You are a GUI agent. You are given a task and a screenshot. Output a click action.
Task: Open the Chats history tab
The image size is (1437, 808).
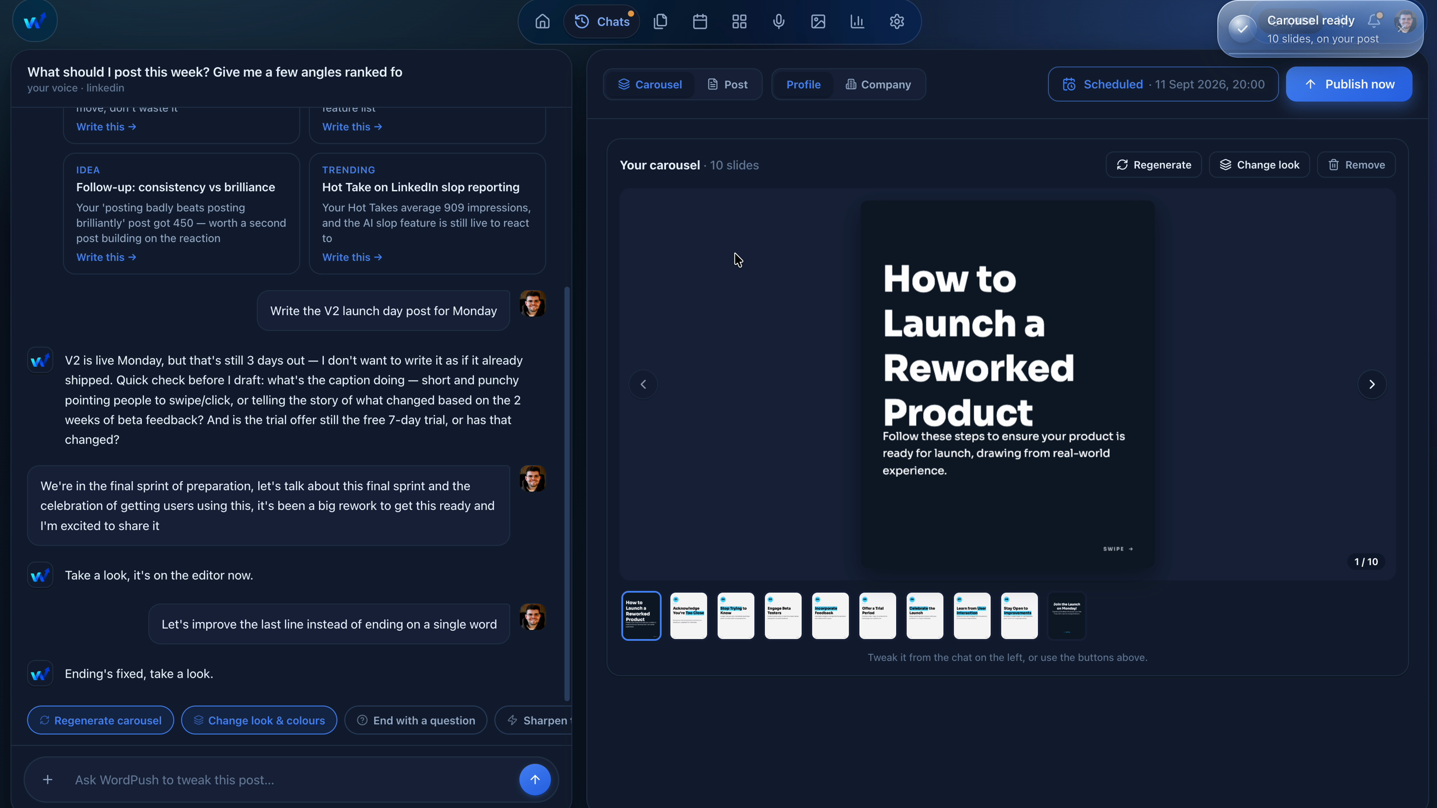pyautogui.click(x=602, y=22)
